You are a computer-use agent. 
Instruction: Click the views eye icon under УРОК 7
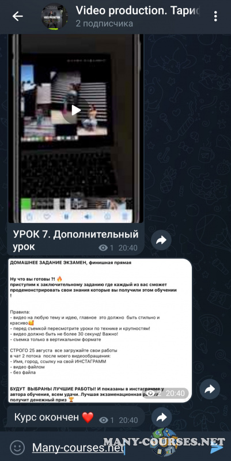pyautogui.click(x=103, y=248)
